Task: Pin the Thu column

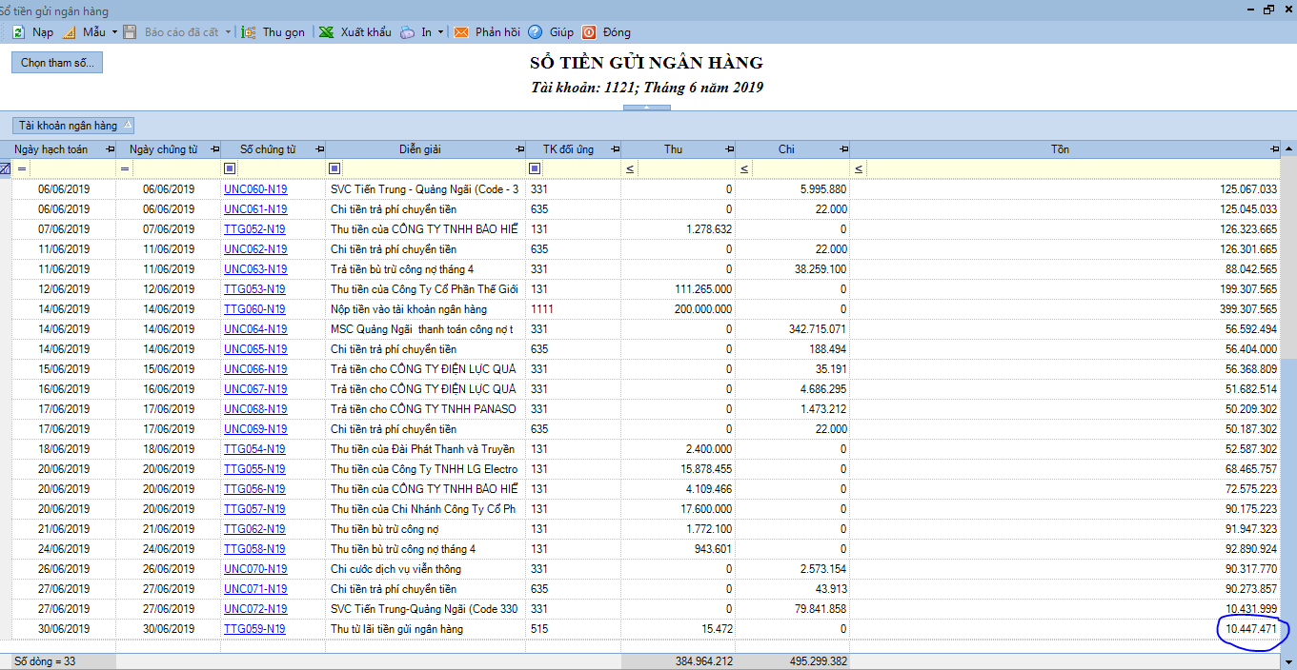Action: tap(729, 149)
